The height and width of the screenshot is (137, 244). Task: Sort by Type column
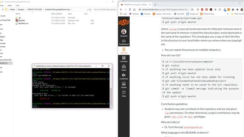coord(70,14)
